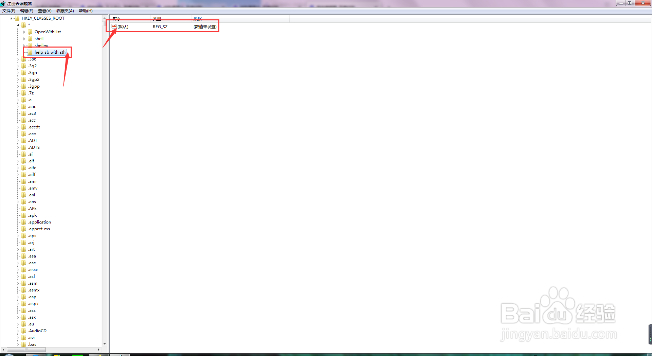Select the .asmx key

tap(34, 290)
